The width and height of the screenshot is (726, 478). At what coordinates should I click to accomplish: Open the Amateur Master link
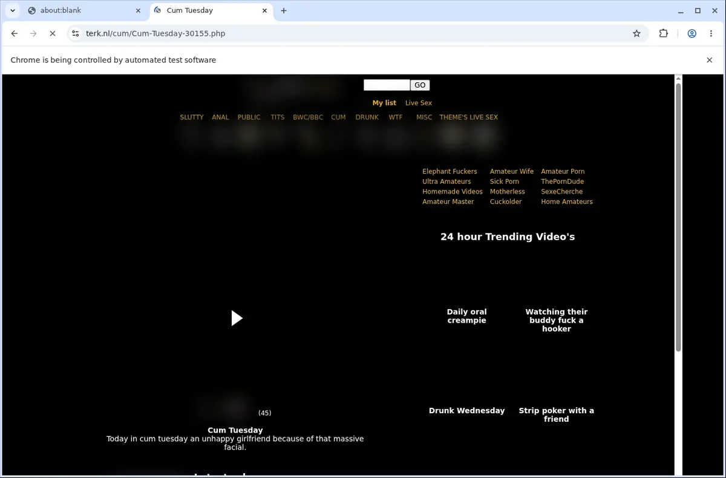(448, 202)
